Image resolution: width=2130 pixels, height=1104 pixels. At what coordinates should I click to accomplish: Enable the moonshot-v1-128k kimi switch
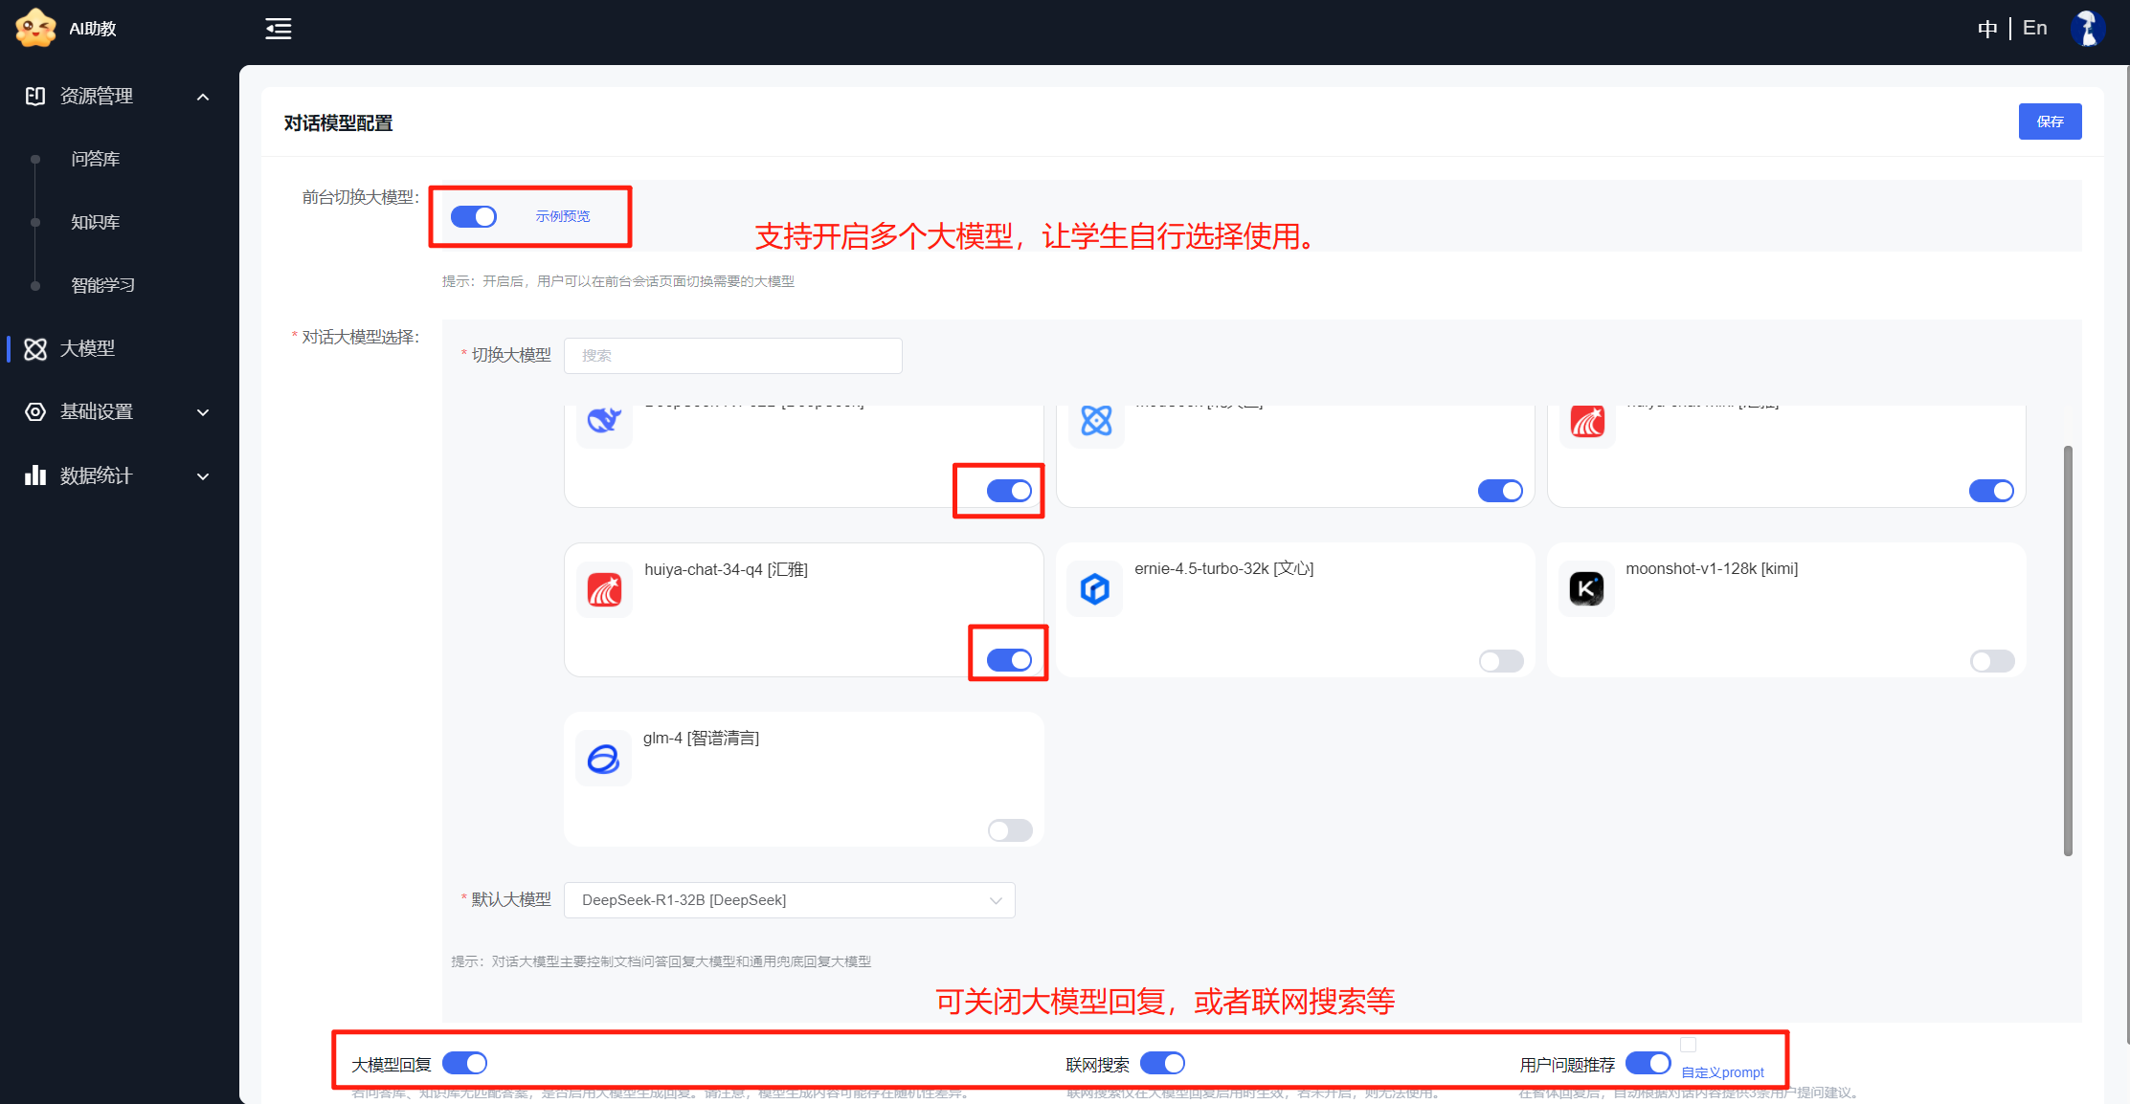[1992, 661]
